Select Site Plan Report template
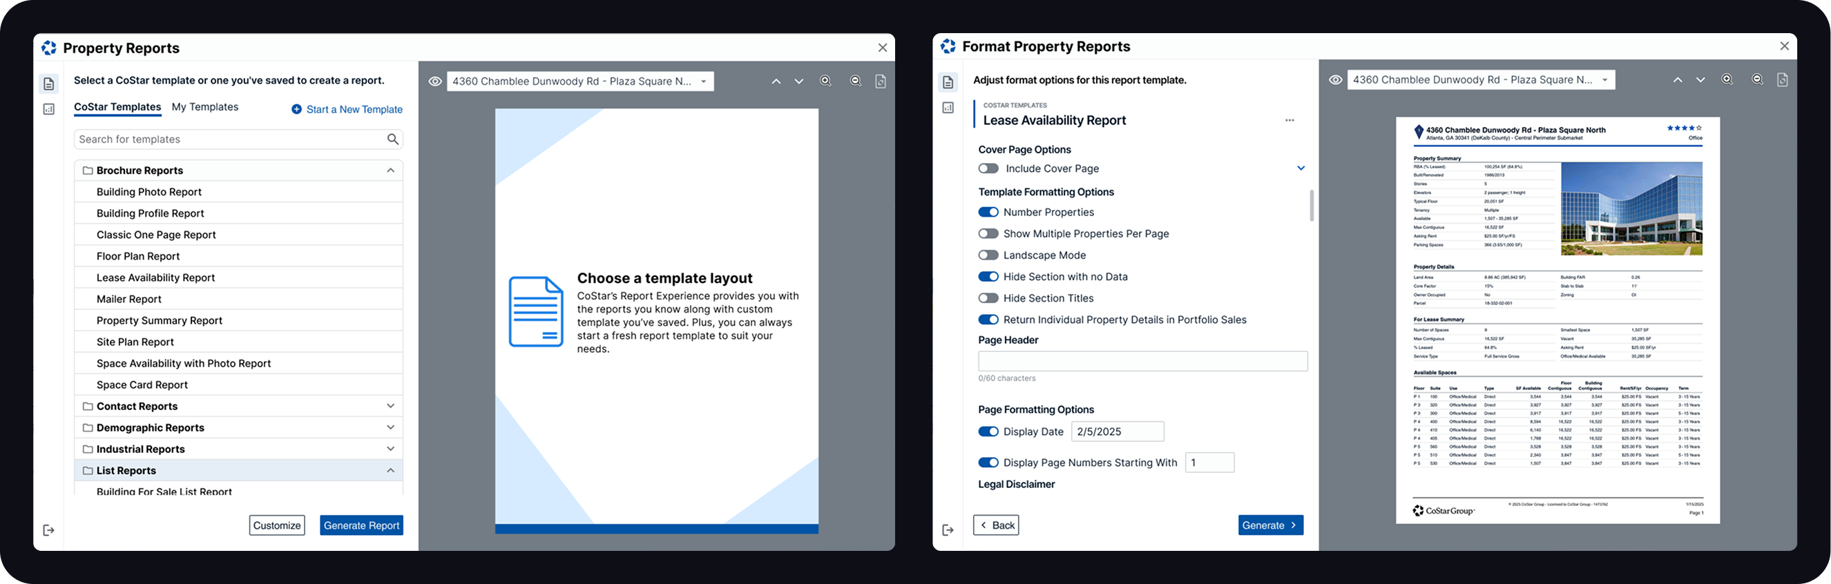 (238, 342)
